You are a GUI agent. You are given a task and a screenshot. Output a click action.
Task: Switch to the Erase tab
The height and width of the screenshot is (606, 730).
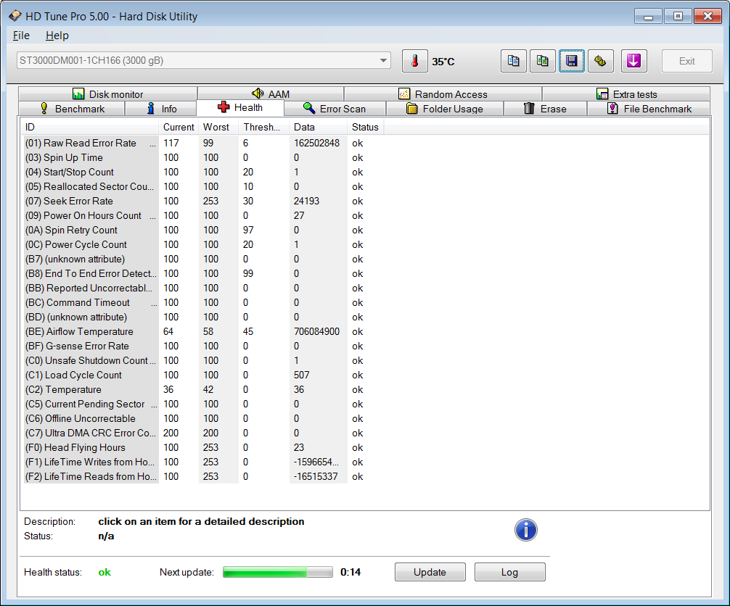pos(545,108)
